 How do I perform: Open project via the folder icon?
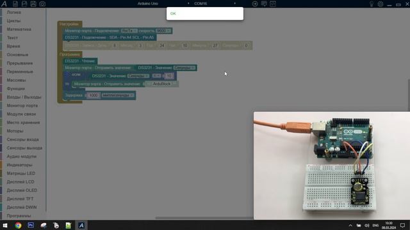point(24,4)
